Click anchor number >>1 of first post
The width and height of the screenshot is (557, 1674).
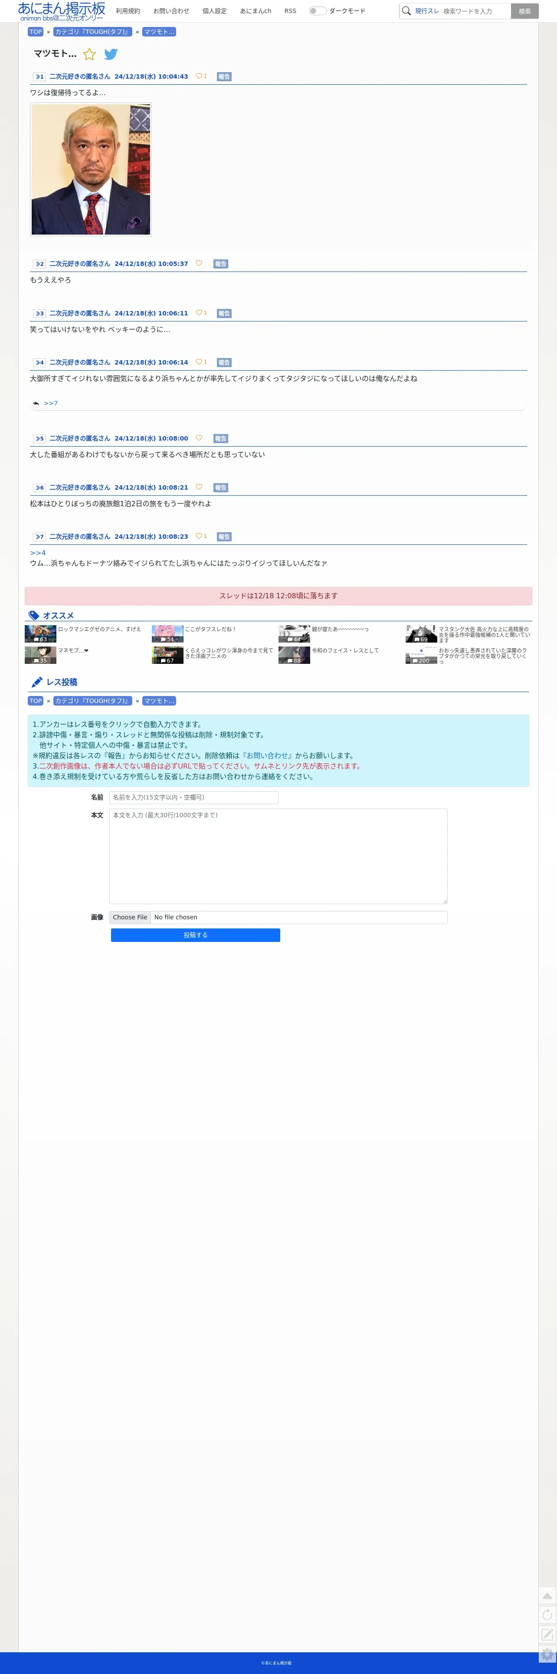click(x=39, y=76)
